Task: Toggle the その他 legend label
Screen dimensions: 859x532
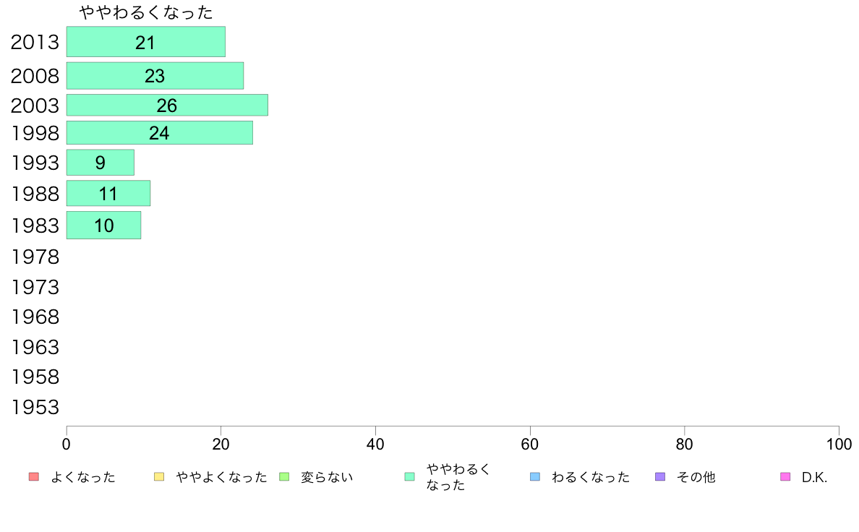Action: (x=696, y=477)
